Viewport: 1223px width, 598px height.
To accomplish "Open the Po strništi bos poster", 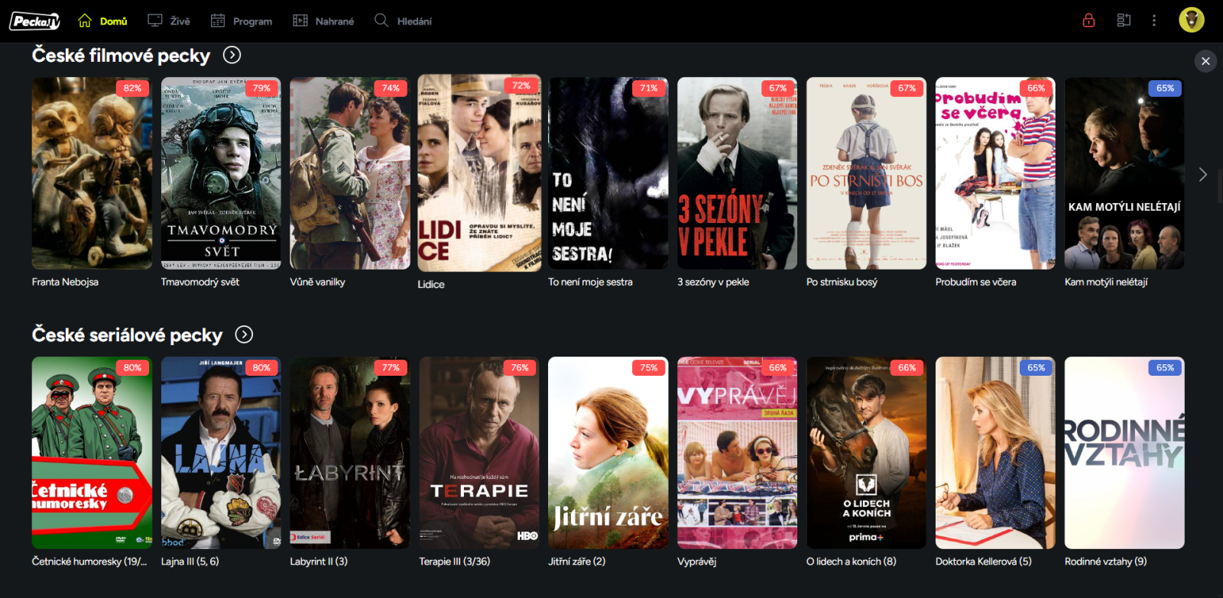I will tap(867, 173).
